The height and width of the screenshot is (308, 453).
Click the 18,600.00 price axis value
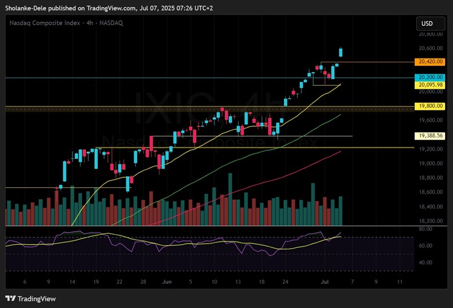(431, 192)
